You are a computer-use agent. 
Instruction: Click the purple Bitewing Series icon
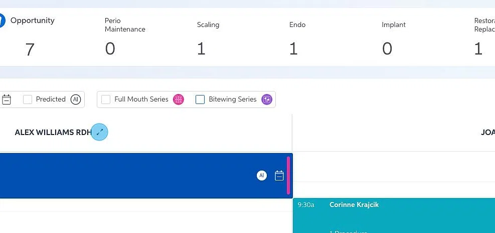[267, 99]
